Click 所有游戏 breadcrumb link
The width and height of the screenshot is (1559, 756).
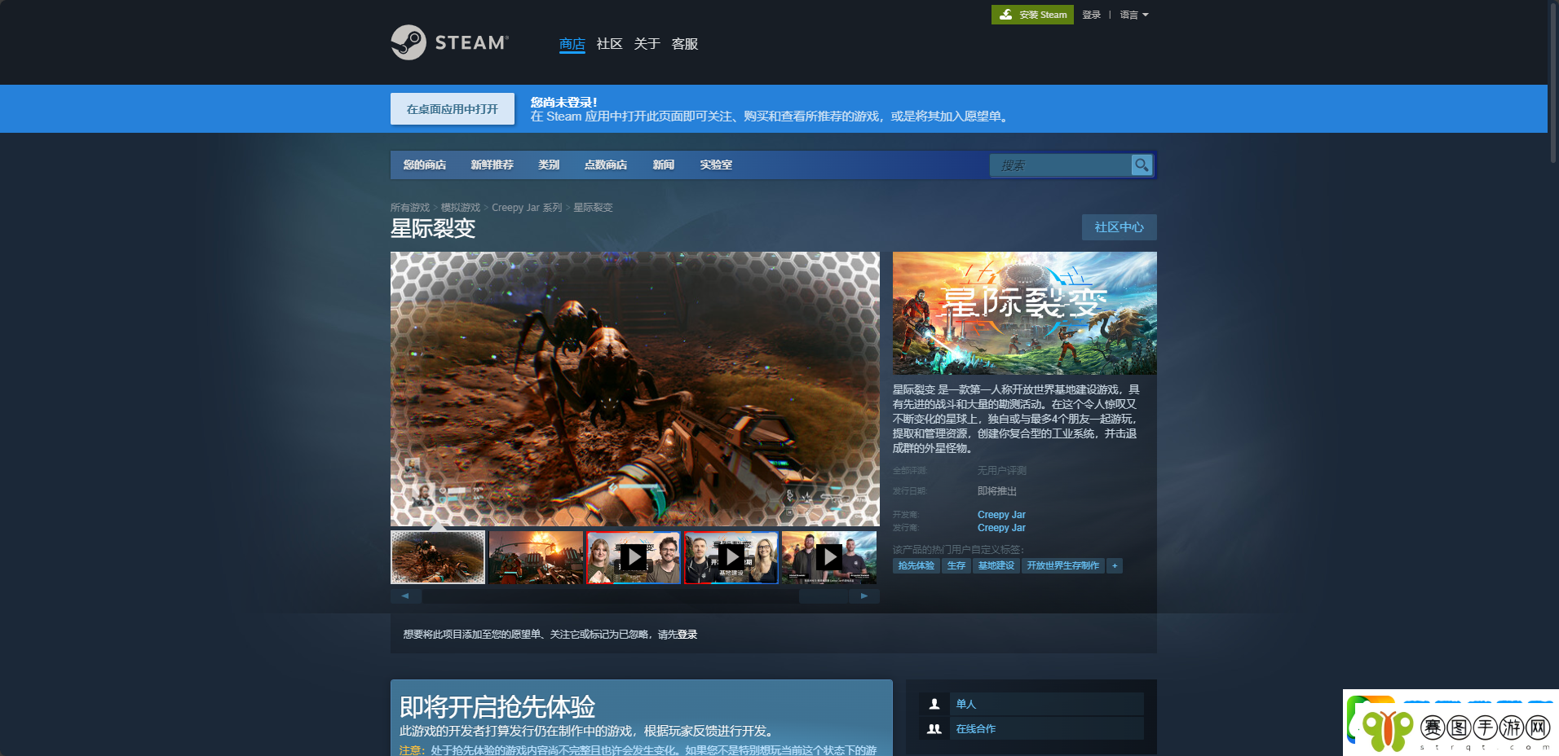tap(410, 208)
